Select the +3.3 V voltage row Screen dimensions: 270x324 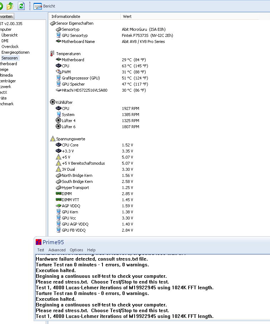94,151
